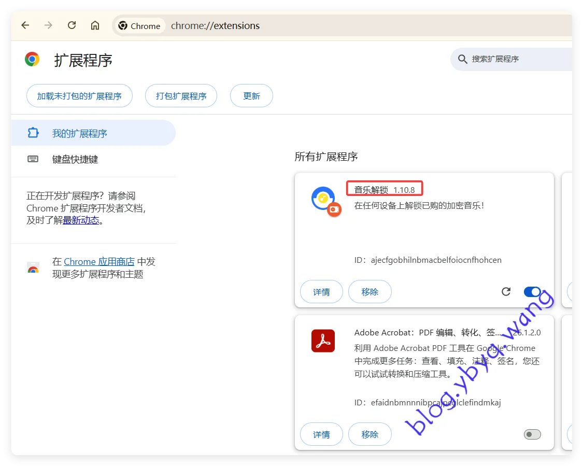Open 键盘快捷键 in the sidebar
The image size is (583, 466).
pos(75,159)
